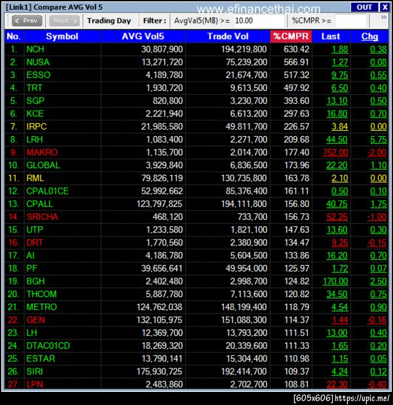Select symbol LPN

[x=35, y=384]
